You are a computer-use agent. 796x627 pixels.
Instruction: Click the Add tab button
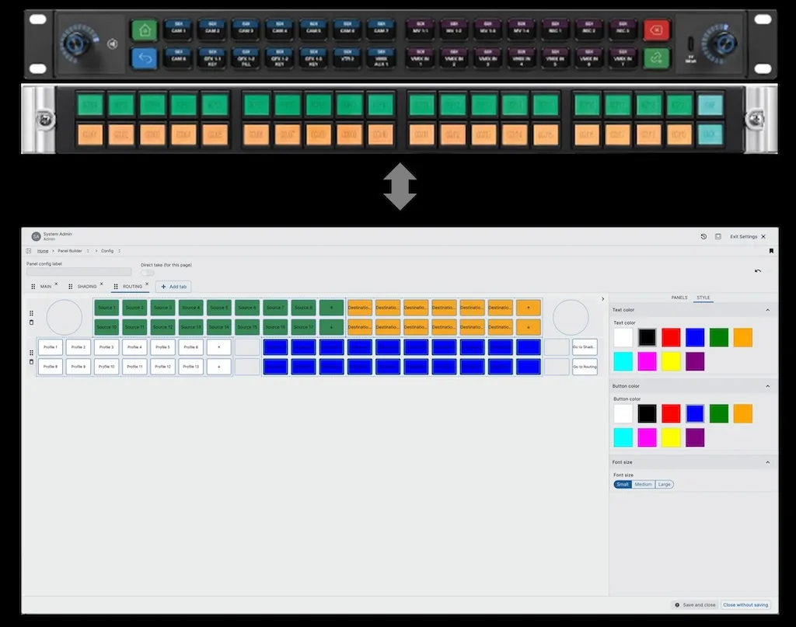pyautogui.click(x=173, y=287)
